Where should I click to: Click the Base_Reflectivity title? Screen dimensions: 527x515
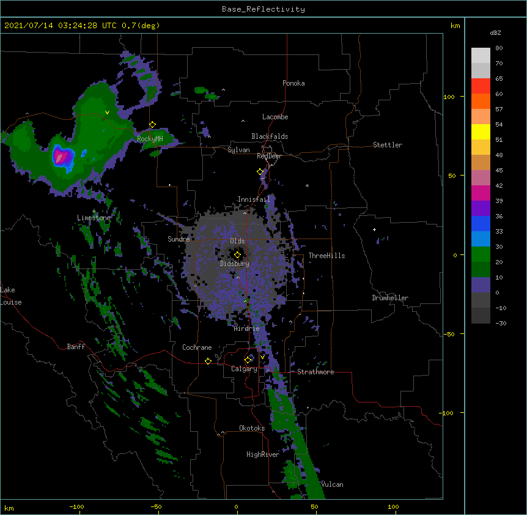263,9
